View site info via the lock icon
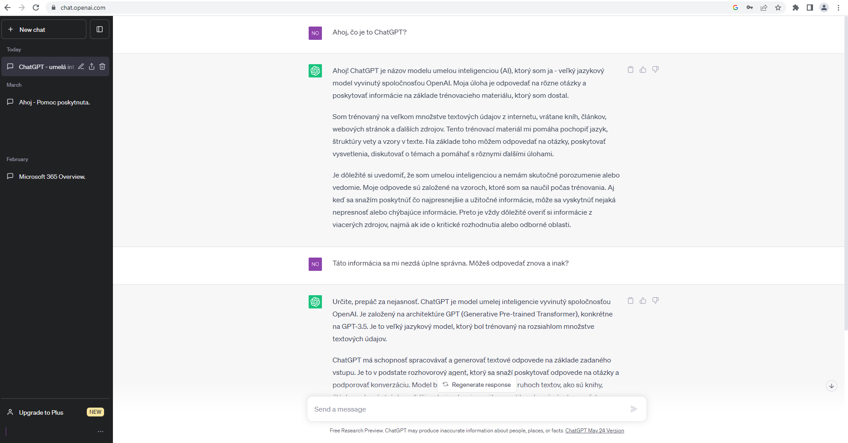848x443 pixels. coord(54,8)
